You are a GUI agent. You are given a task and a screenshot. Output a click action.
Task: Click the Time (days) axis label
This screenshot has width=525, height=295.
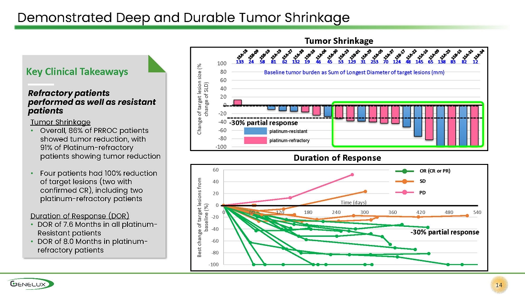(353, 203)
